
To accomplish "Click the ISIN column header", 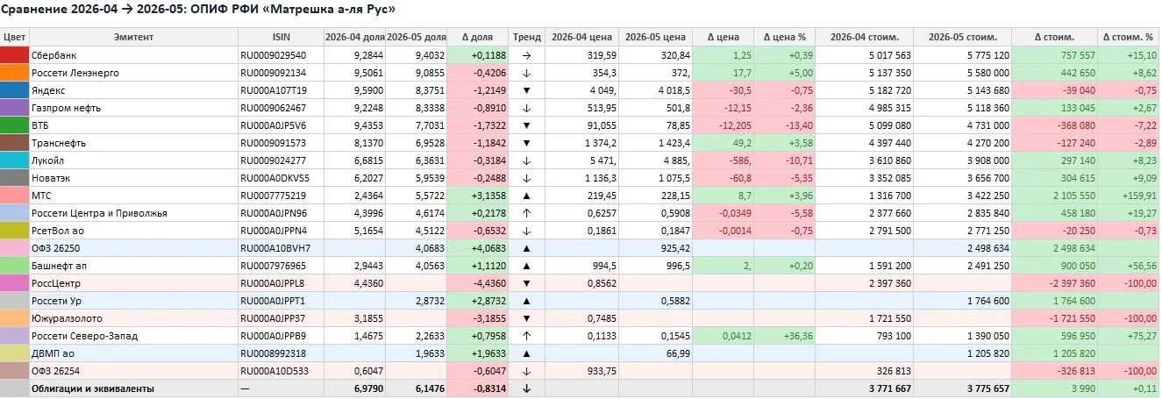I will pyautogui.click(x=281, y=37).
